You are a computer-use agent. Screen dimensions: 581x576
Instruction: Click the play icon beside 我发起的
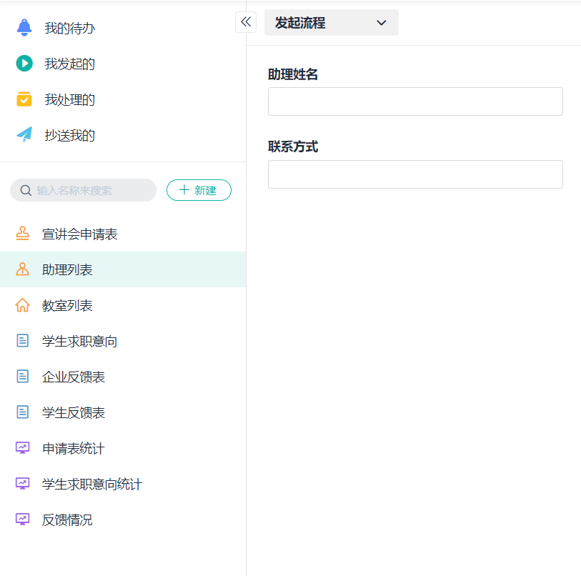click(24, 64)
